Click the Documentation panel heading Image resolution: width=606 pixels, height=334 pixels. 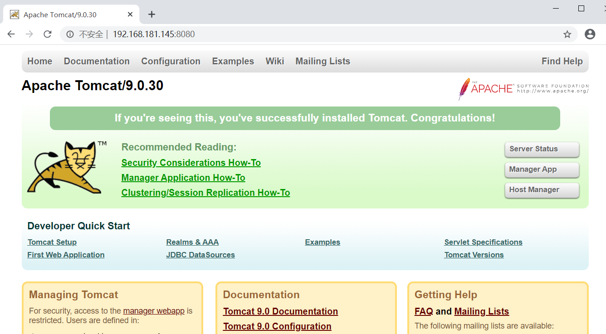pyautogui.click(x=261, y=295)
